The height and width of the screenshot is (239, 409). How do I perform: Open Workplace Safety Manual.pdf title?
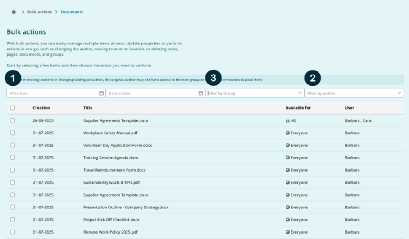(x=110, y=133)
